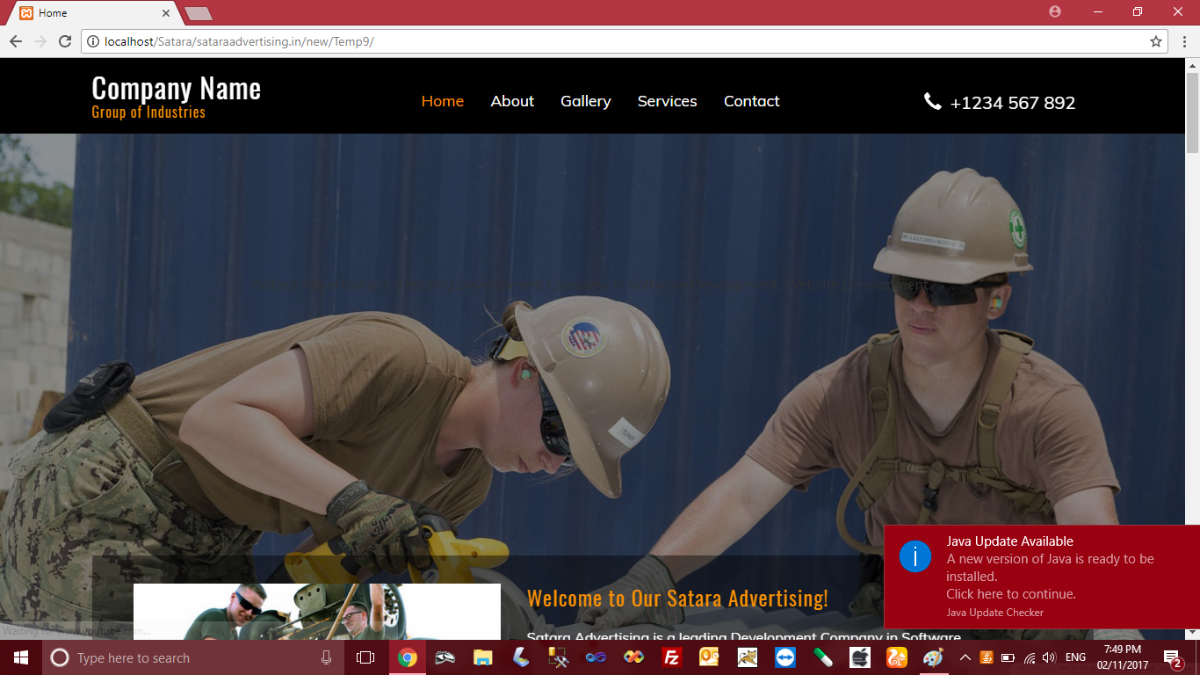Go to the About page
1200x675 pixels.
tap(512, 101)
